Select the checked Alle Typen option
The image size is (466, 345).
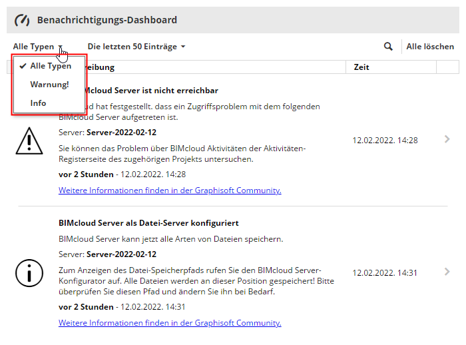pos(50,66)
